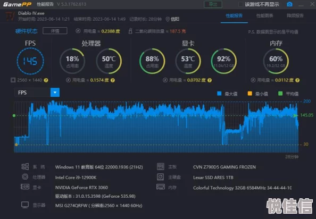The image size is (316, 219).
Task: Click the 详情 details button
Action: point(55,31)
